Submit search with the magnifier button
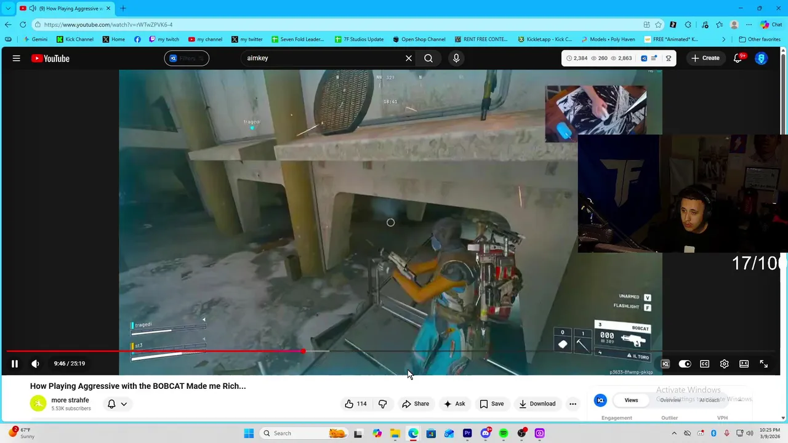This screenshot has width=788, height=443. [x=428, y=58]
